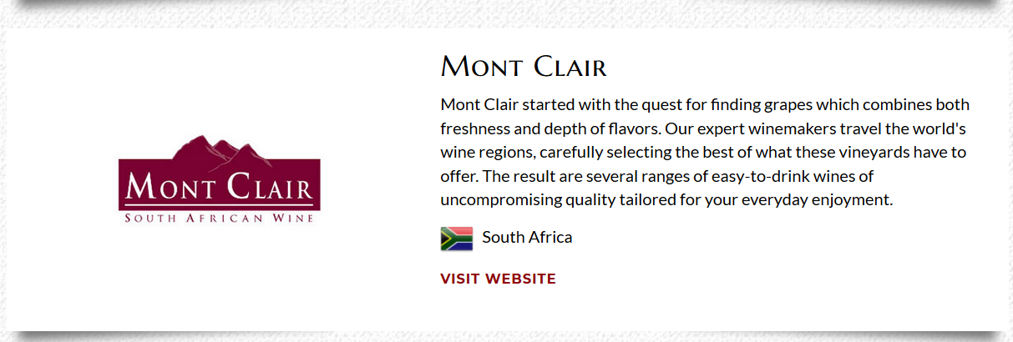The height and width of the screenshot is (342, 1013).
Task: Click the white "Mont Clair" text inside maroon logo
Action: [220, 185]
